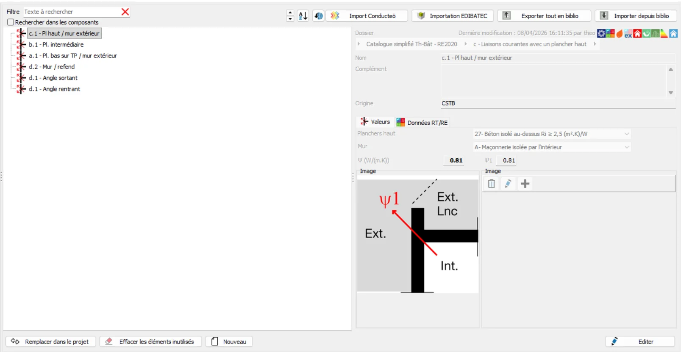This screenshot has width=681, height=352.
Task: Delete the image with trash icon
Action: (492, 184)
